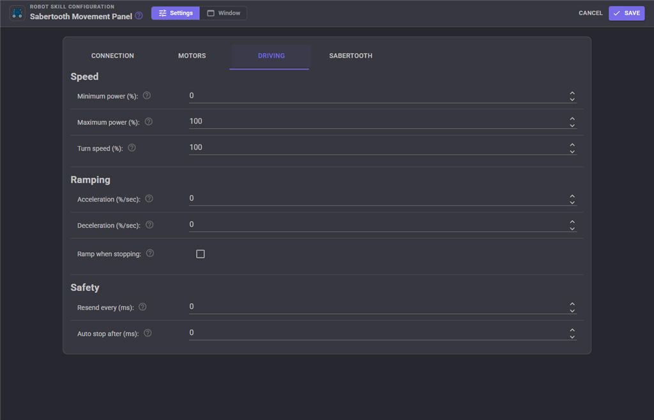
Task: Show help for Maximum power setting
Action: click(148, 122)
